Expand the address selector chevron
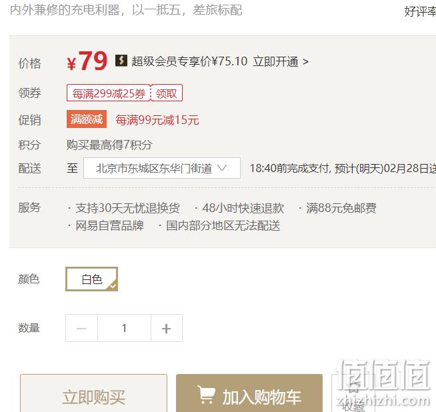This screenshot has height=412, width=436. [x=222, y=168]
